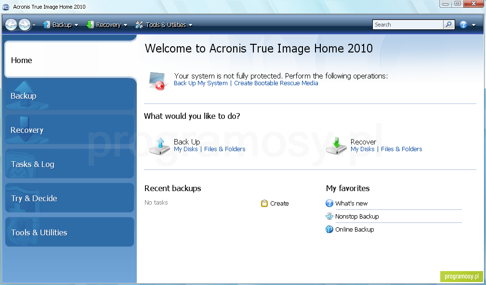Expand the Recovery toolbar menu arrow
This screenshot has width=486, height=285.
tap(125, 25)
